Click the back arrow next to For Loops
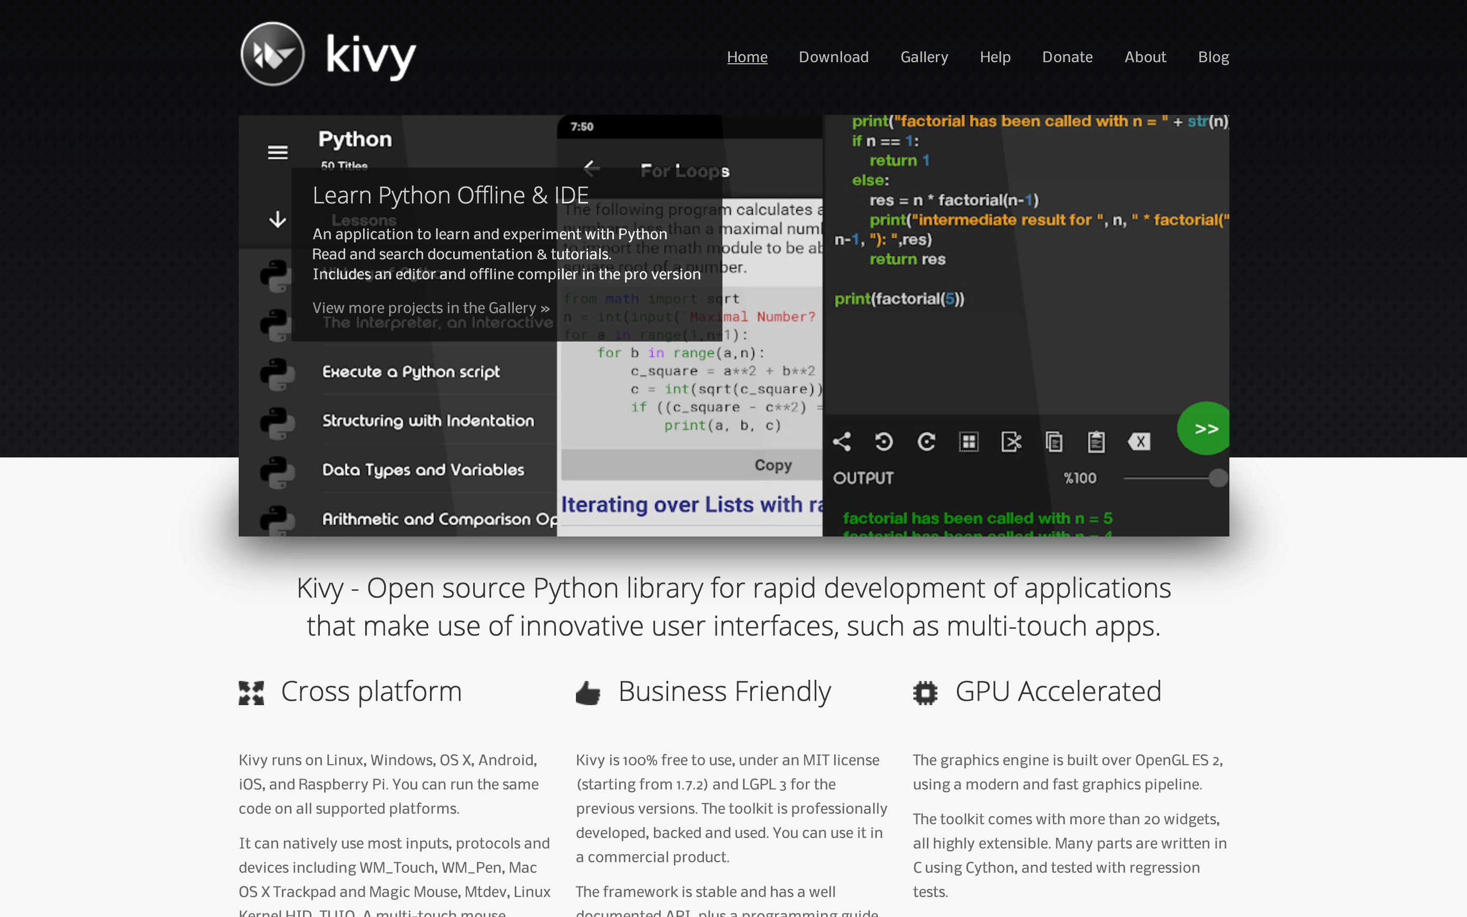This screenshot has width=1467, height=917. point(591,168)
